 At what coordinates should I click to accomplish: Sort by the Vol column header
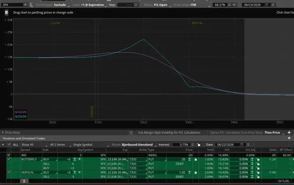(x=226, y=150)
